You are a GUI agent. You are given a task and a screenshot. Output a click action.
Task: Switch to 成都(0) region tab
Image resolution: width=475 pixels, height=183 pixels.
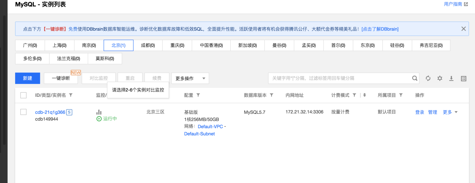click(x=148, y=45)
